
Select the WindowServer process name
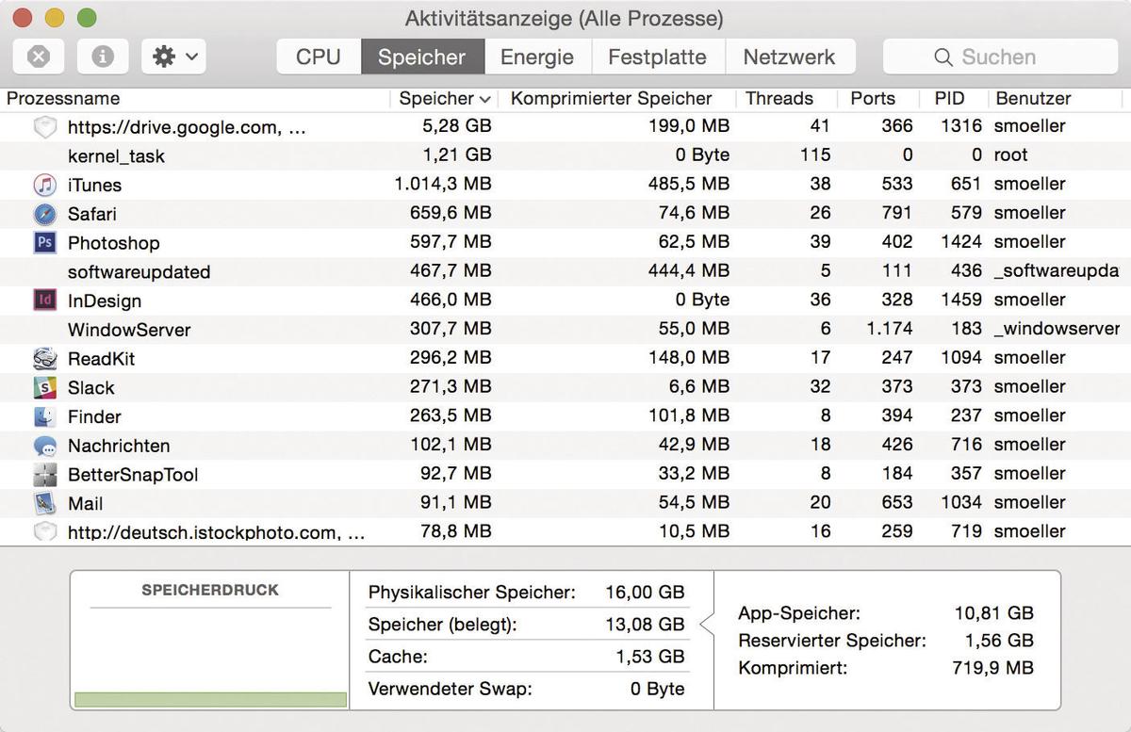pyautogui.click(x=129, y=331)
